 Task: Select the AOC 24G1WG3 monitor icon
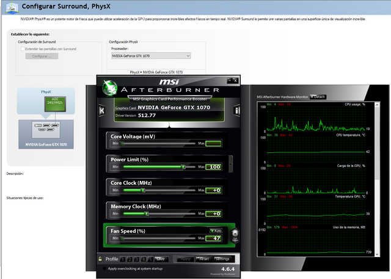(x=55, y=104)
